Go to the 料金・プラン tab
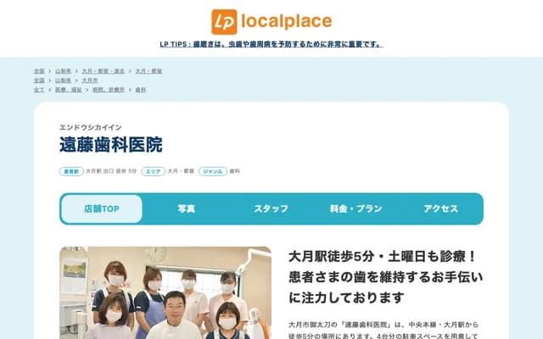This screenshot has width=543, height=339. click(356, 208)
